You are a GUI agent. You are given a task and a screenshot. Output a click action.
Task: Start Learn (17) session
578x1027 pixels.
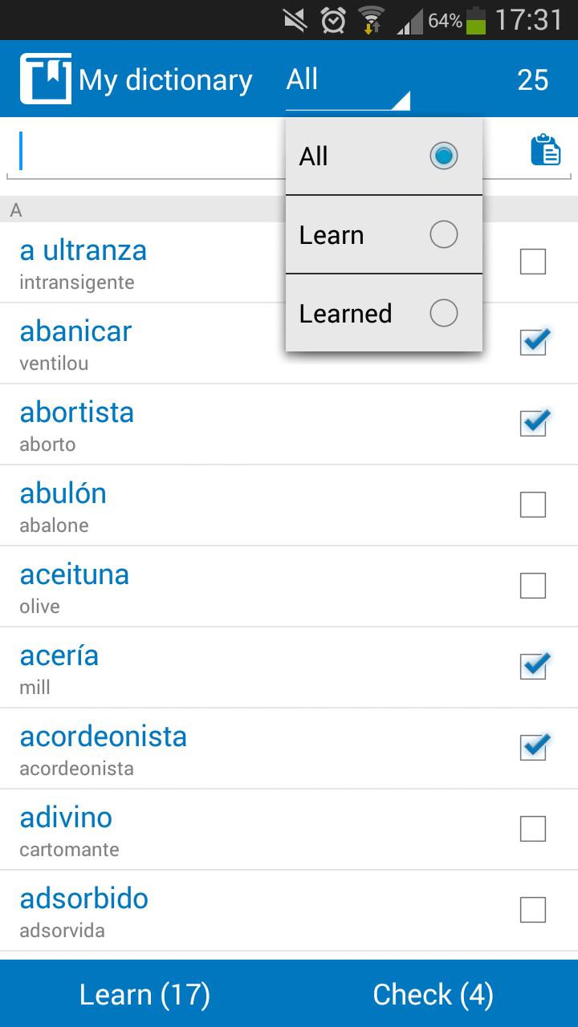(144, 994)
